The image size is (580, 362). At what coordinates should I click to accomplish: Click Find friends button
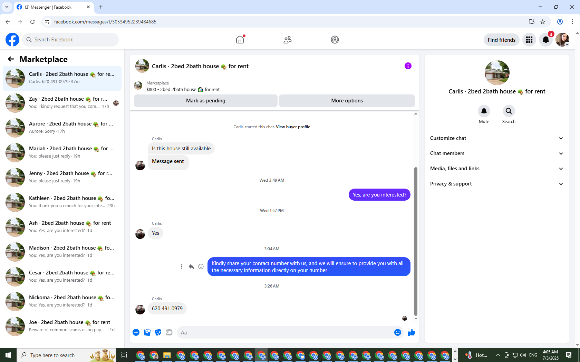[501, 40]
